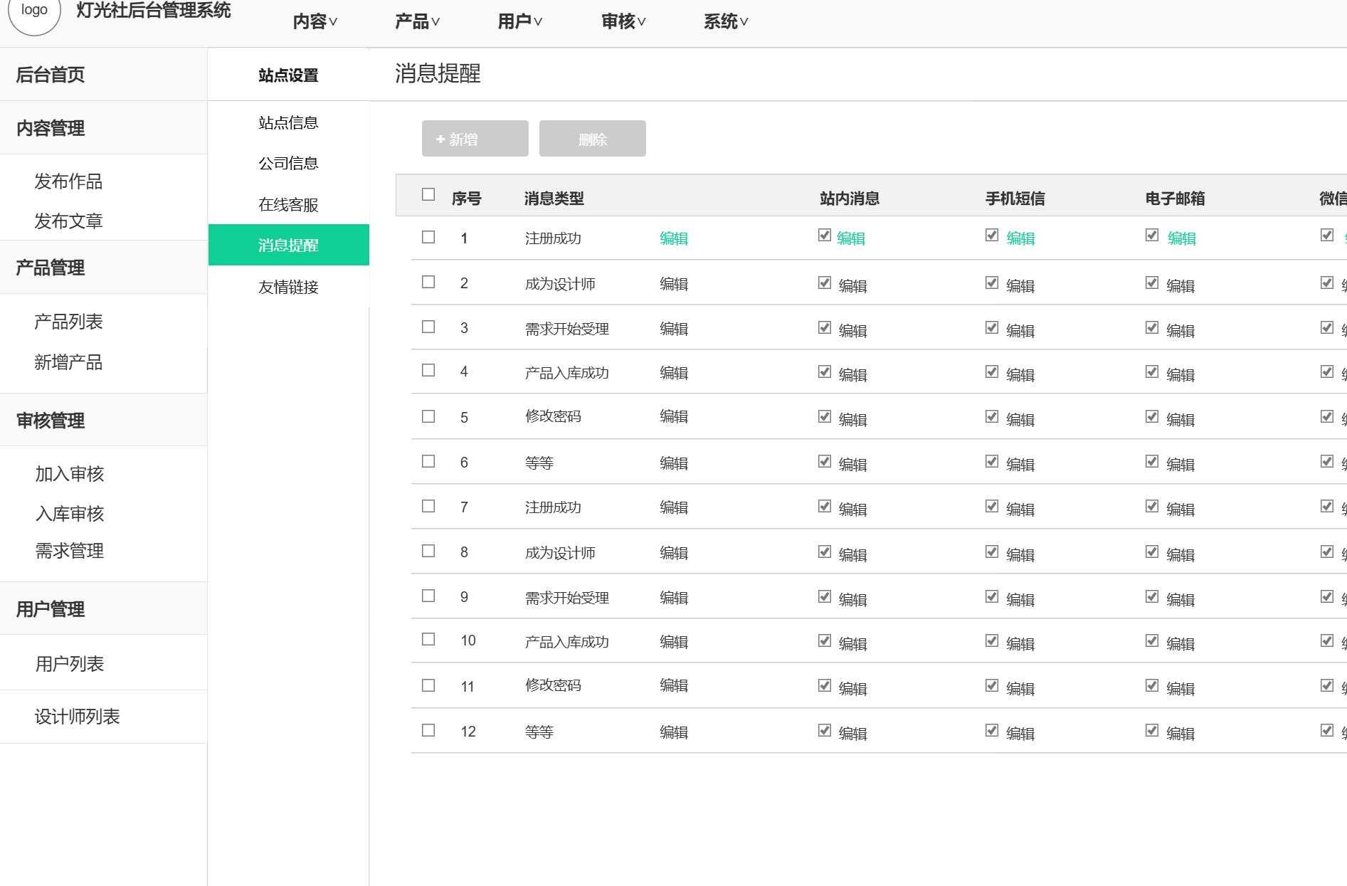Check the row checkbox for 注册成功 (row 1)

pos(428,238)
